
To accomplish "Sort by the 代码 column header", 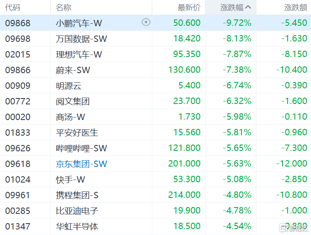I will pos(13,8).
